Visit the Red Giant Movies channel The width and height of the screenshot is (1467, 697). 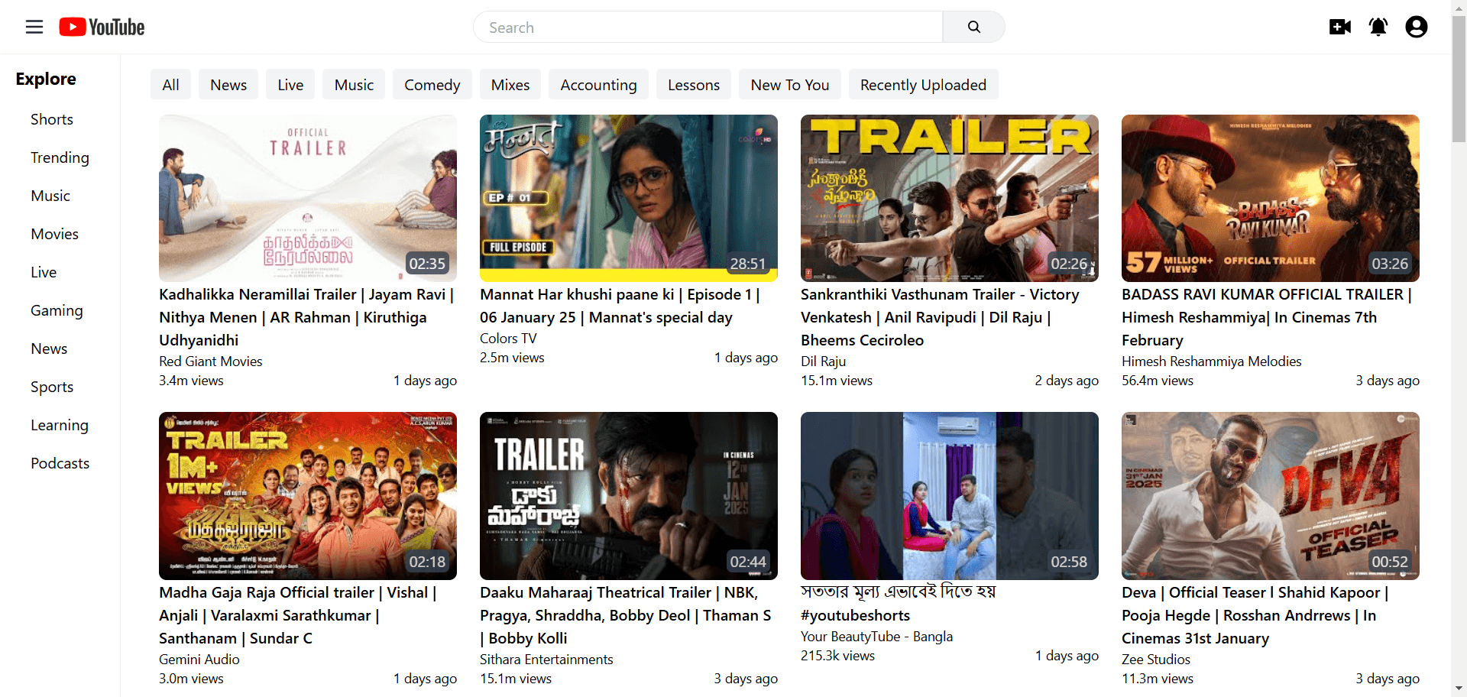[211, 361]
